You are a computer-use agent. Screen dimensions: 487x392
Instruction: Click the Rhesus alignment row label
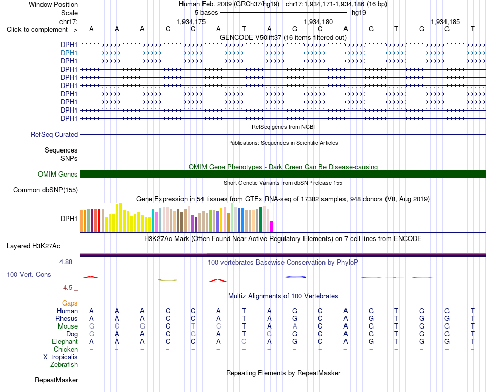pos(67,318)
